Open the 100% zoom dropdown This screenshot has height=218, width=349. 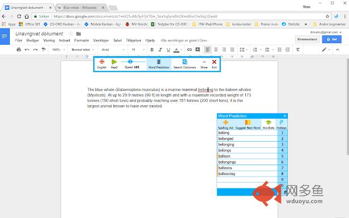click(x=58, y=50)
